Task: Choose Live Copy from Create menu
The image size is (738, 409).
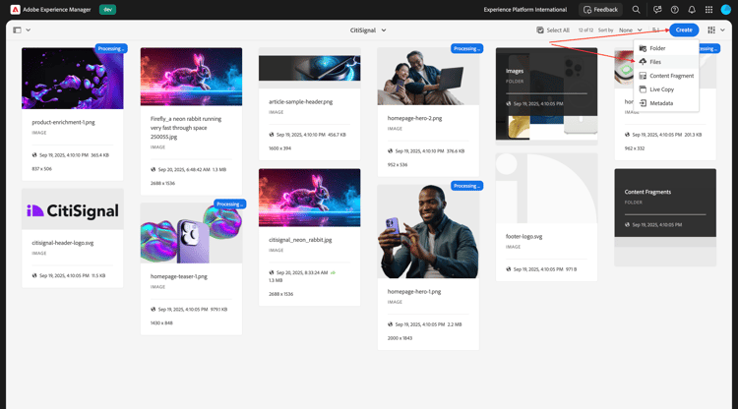Action: 666,89
